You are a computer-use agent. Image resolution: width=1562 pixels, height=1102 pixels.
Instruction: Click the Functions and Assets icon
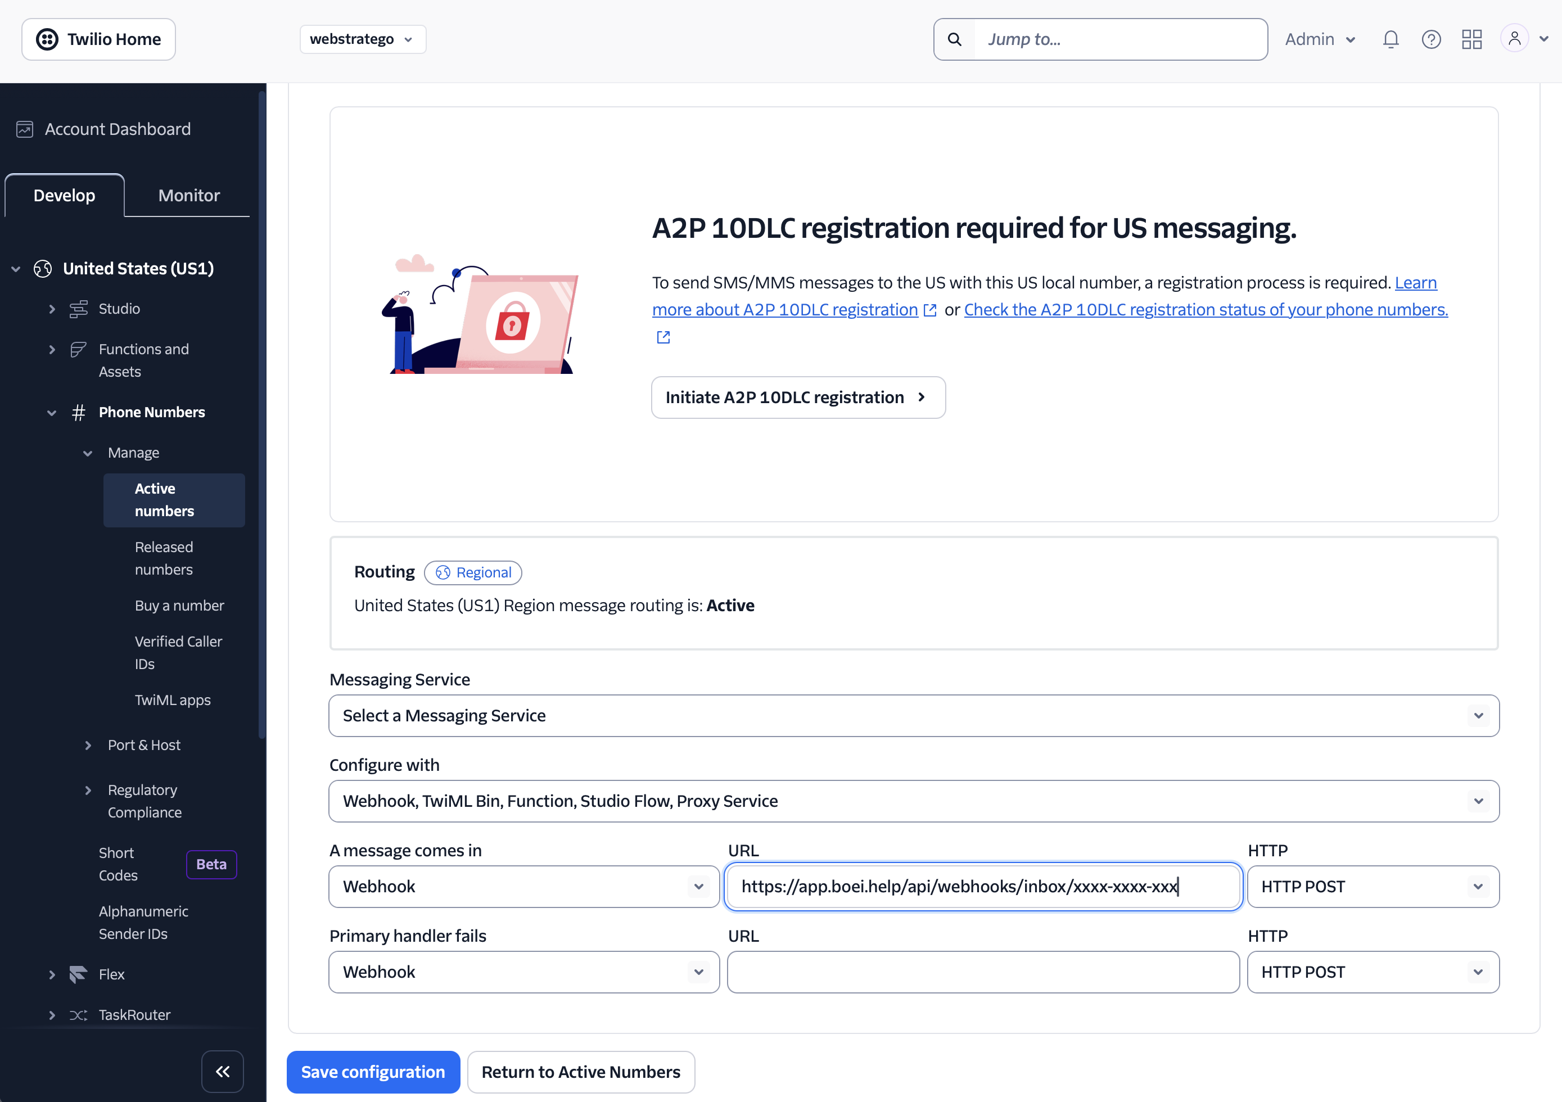(x=78, y=350)
